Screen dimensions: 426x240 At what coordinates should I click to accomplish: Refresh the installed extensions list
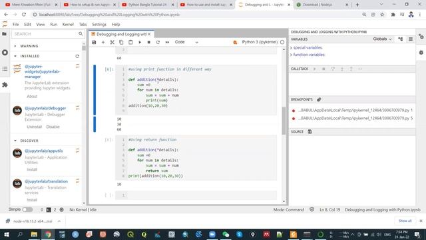77,56
